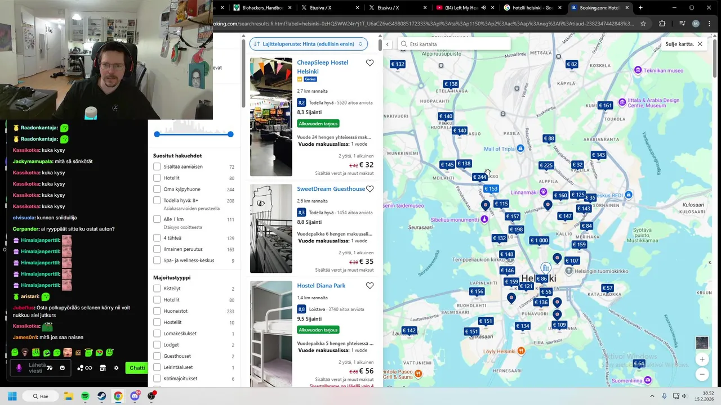Close the Booking.com tab
The image size is (721, 405).
627,8
